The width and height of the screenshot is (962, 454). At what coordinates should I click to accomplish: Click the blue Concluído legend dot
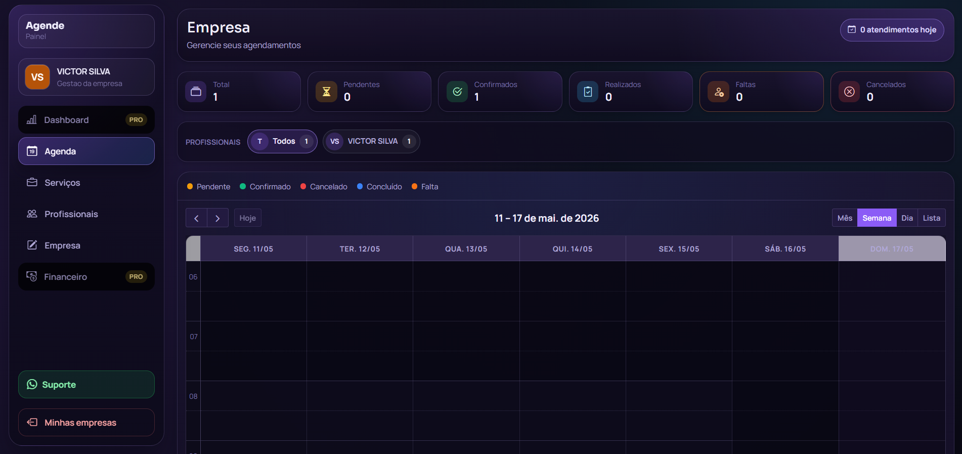point(360,186)
